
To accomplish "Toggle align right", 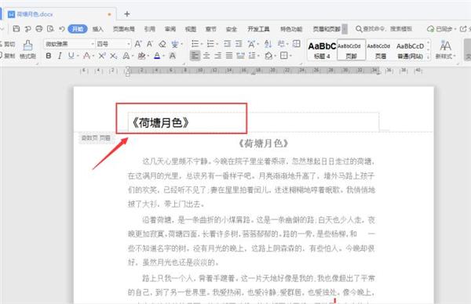I will (x=218, y=56).
